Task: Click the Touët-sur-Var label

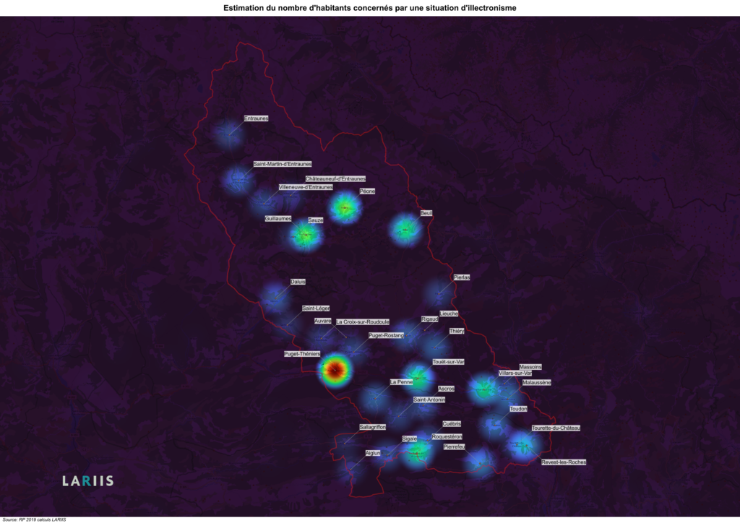Action: point(448,361)
